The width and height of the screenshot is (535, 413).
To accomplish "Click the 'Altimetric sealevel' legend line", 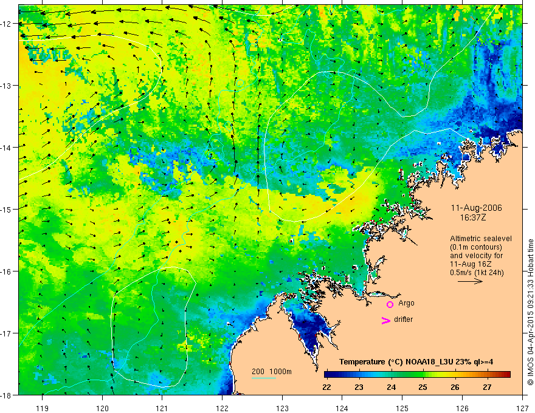I will click(x=481, y=239).
